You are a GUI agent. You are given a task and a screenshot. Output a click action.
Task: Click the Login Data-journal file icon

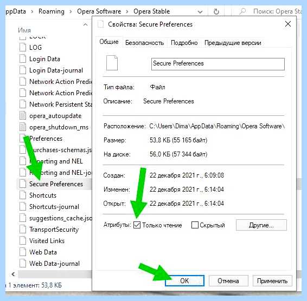[23, 70]
